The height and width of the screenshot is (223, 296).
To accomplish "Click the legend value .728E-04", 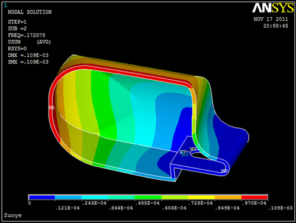I will click(x=201, y=203).
